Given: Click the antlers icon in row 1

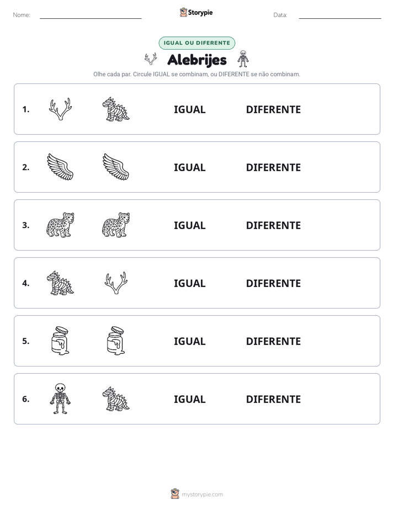Looking at the screenshot, I should (x=60, y=109).
